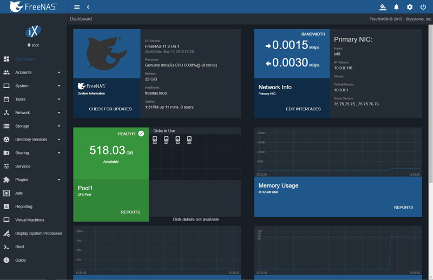The height and width of the screenshot is (280, 433).
Task: Click the Jails icon in sidebar
Action: coord(6,193)
